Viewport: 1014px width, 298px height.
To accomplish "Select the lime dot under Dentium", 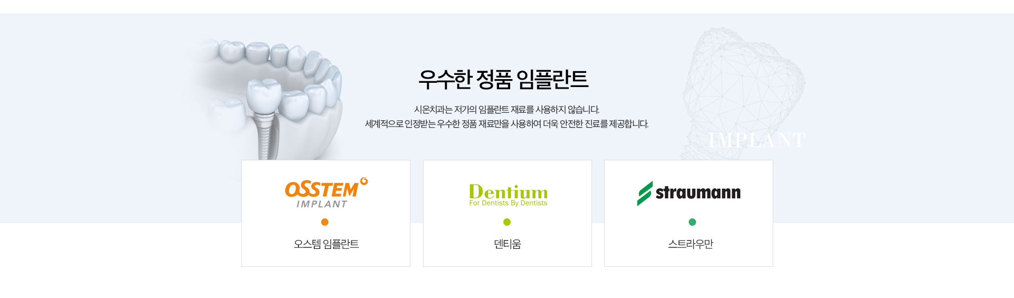I will coord(507,222).
